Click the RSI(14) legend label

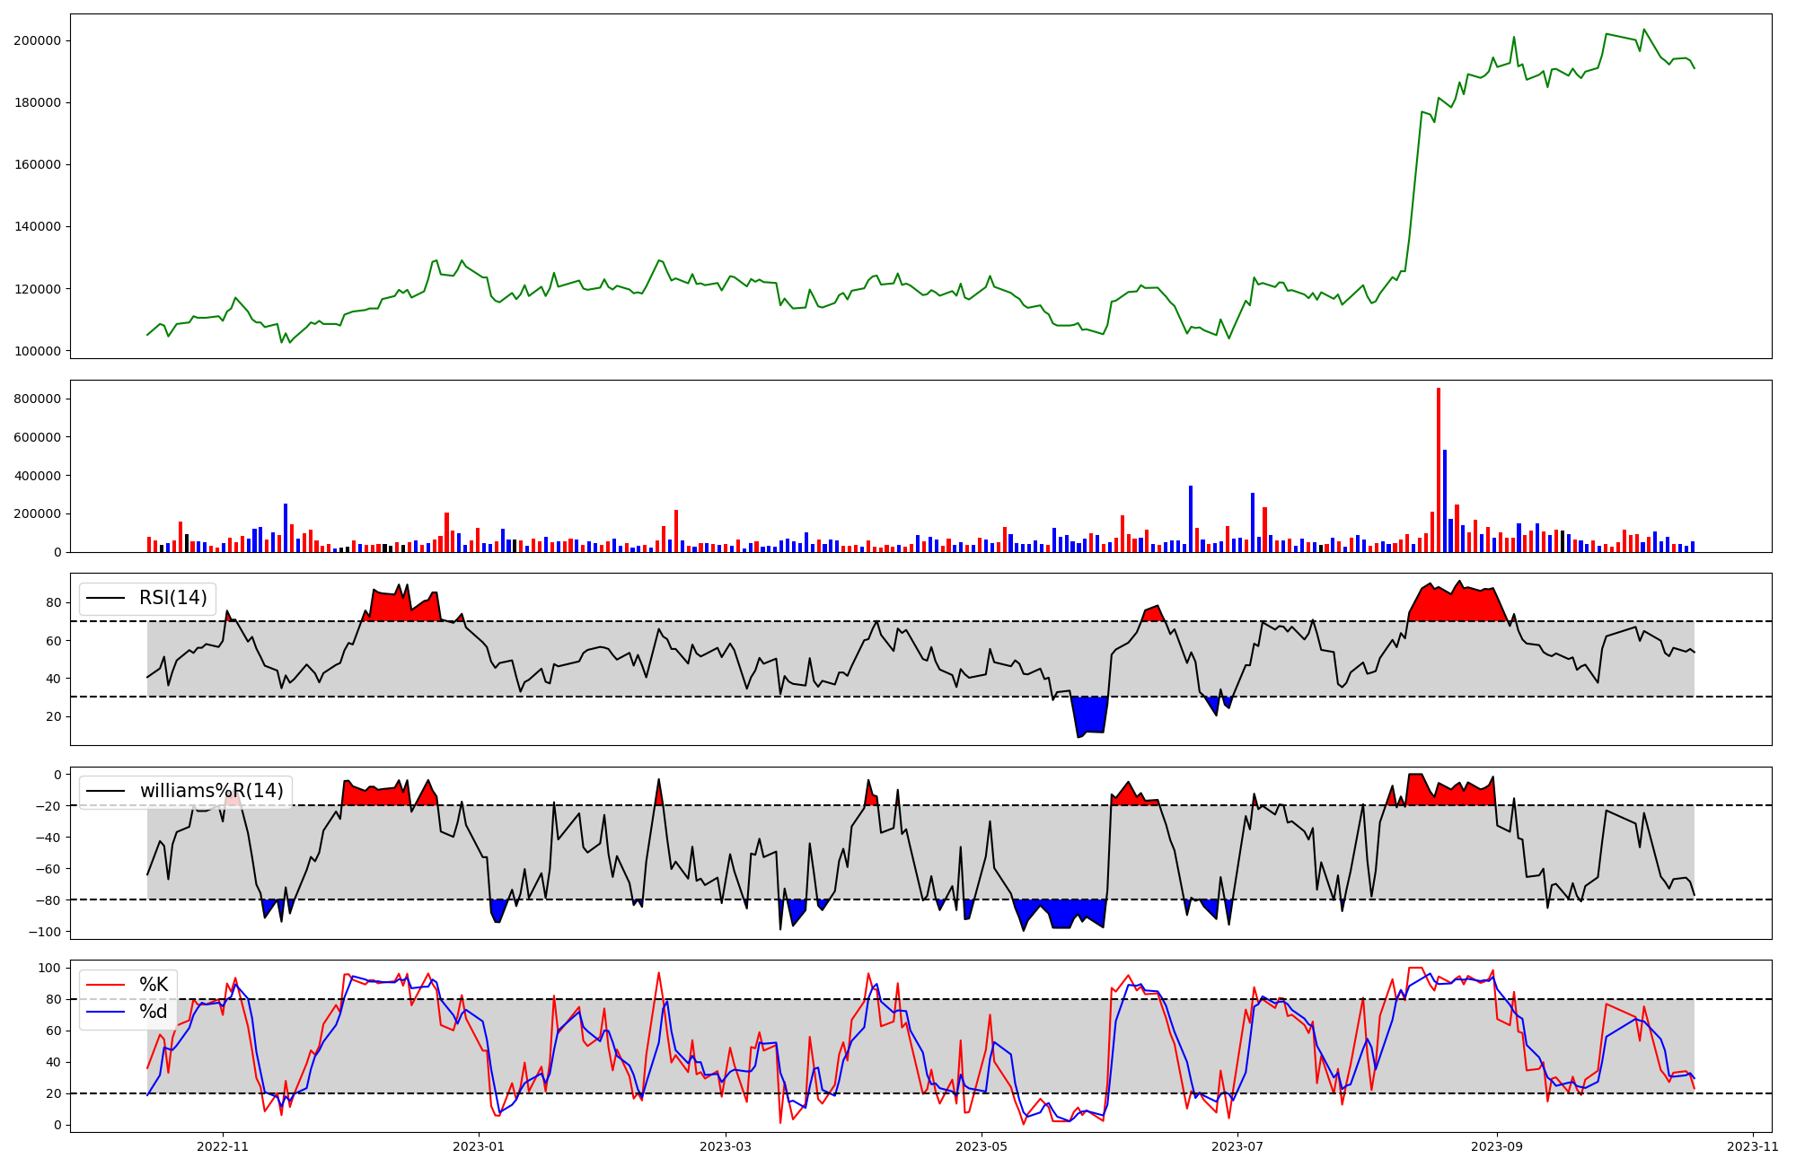tap(172, 598)
